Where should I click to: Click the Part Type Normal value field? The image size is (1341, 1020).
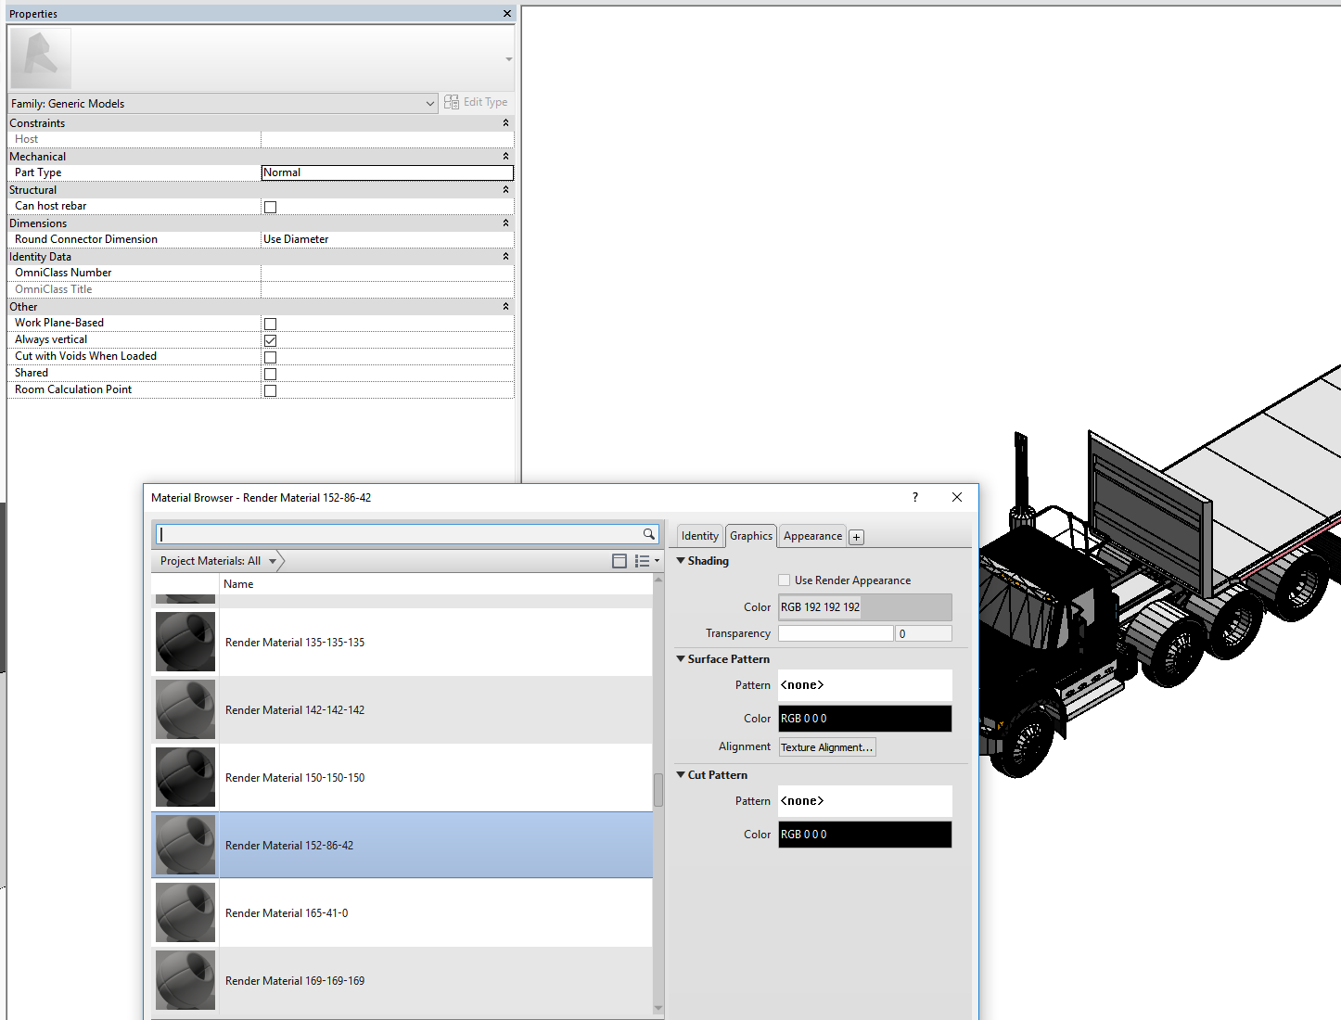(388, 172)
